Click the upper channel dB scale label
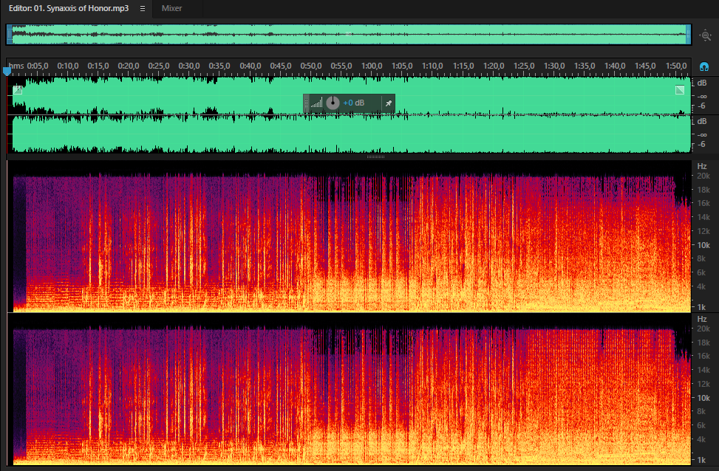 point(701,83)
